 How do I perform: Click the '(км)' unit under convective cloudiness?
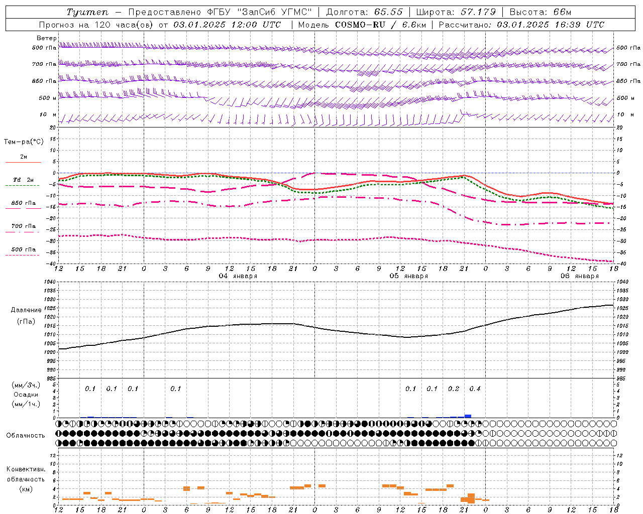[x=26, y=489]
